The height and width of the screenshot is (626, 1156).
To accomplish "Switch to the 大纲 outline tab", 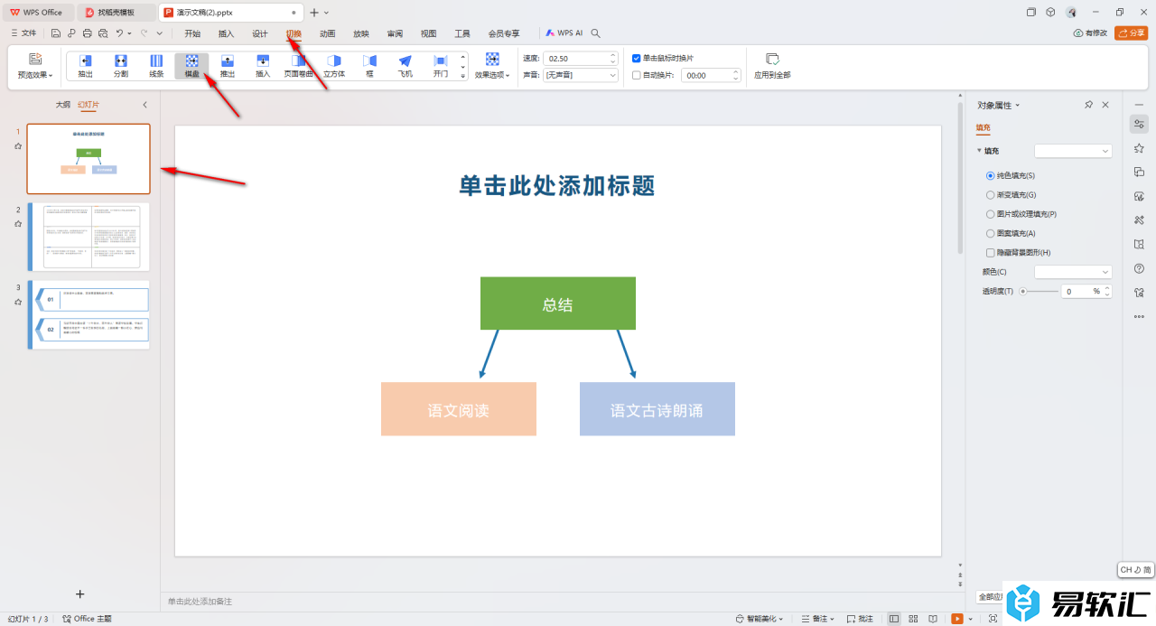I will pyautogui.click(x=62, y=105).
